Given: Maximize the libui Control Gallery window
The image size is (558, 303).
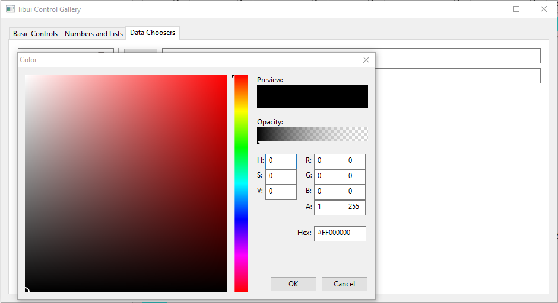Looking at the screenshot, I should (516, 9).
